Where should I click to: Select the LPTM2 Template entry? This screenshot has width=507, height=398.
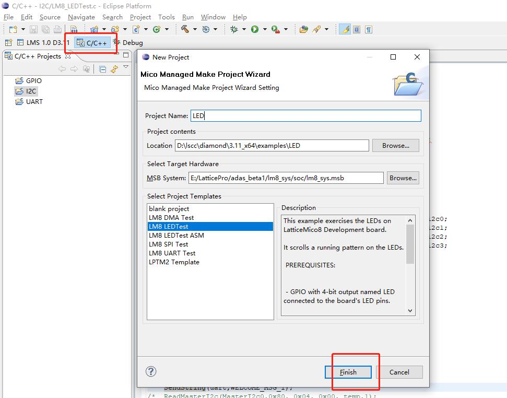(210, 262)
